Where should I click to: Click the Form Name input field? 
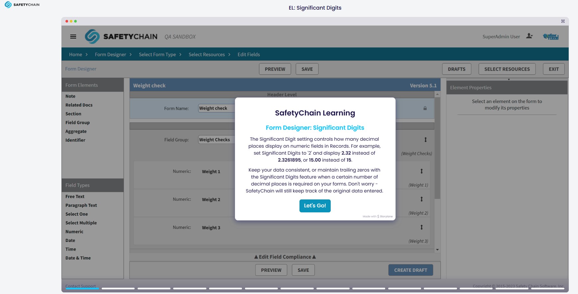[x=217, y=108]
